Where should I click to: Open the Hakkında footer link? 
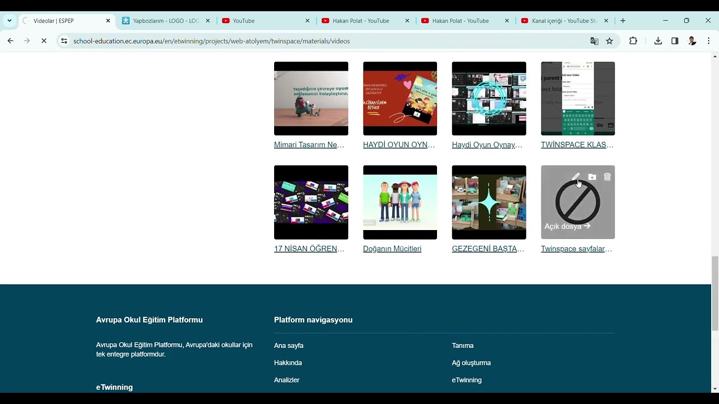[288, 363]
